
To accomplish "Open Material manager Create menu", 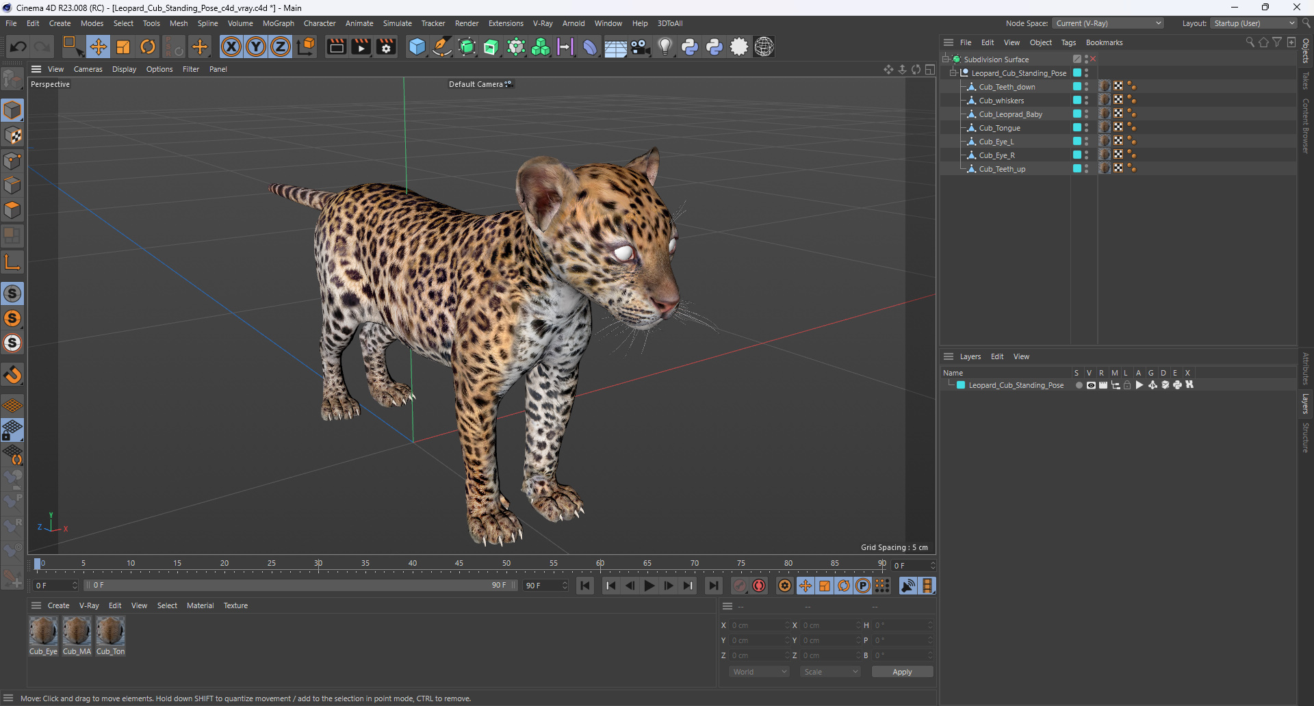I will (58, 605).
